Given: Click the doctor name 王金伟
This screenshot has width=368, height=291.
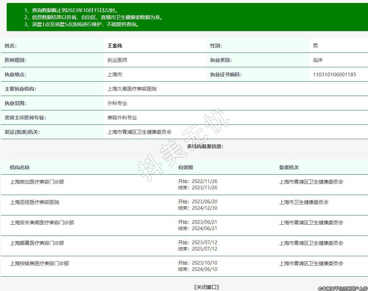Looking at the screenshot, I should click(x=115, y=46).
